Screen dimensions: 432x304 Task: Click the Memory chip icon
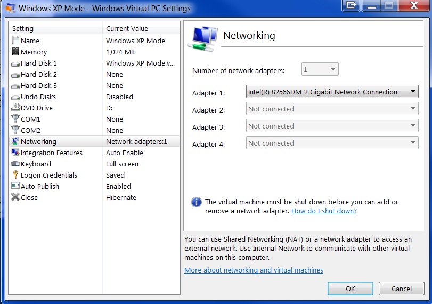point(15,52)
